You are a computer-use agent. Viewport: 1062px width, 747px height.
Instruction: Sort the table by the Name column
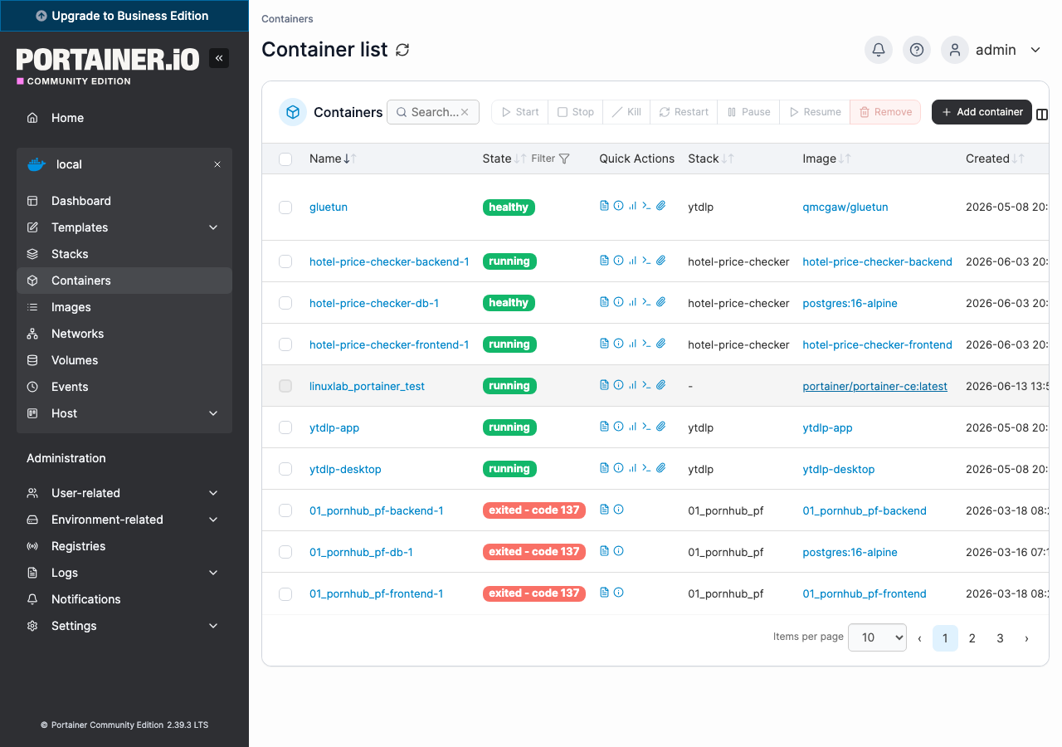pos(333,159)
